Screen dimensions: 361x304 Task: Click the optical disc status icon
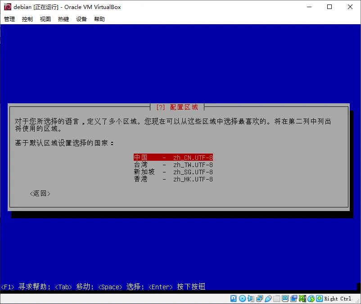(242, 299)
